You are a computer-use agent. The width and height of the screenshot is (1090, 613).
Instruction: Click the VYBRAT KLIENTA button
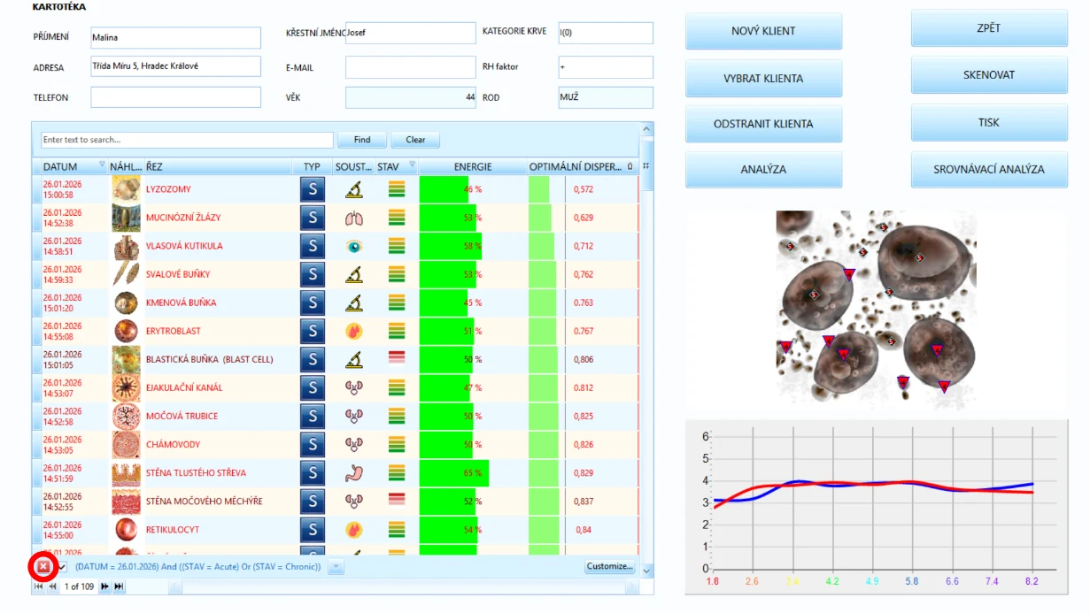click(763, 79)
